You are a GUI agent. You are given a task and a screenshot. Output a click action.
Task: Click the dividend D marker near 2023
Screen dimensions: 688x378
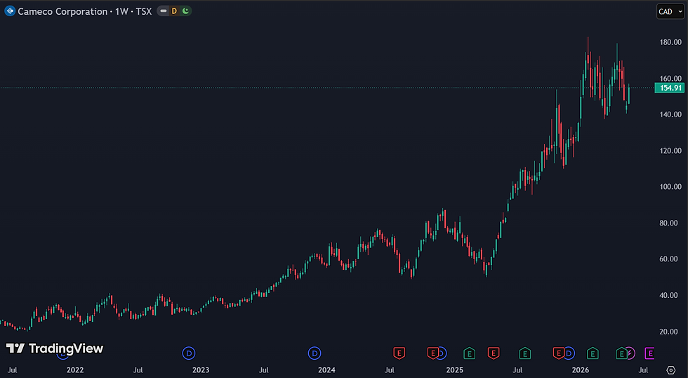[x=189, y=353]
